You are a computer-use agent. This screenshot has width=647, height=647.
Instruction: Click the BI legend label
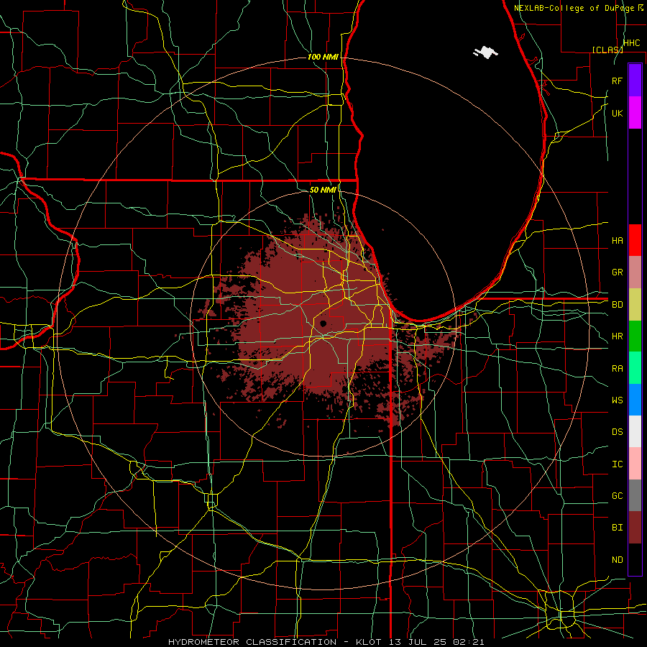pyautogui.click(x=618, y=528)
